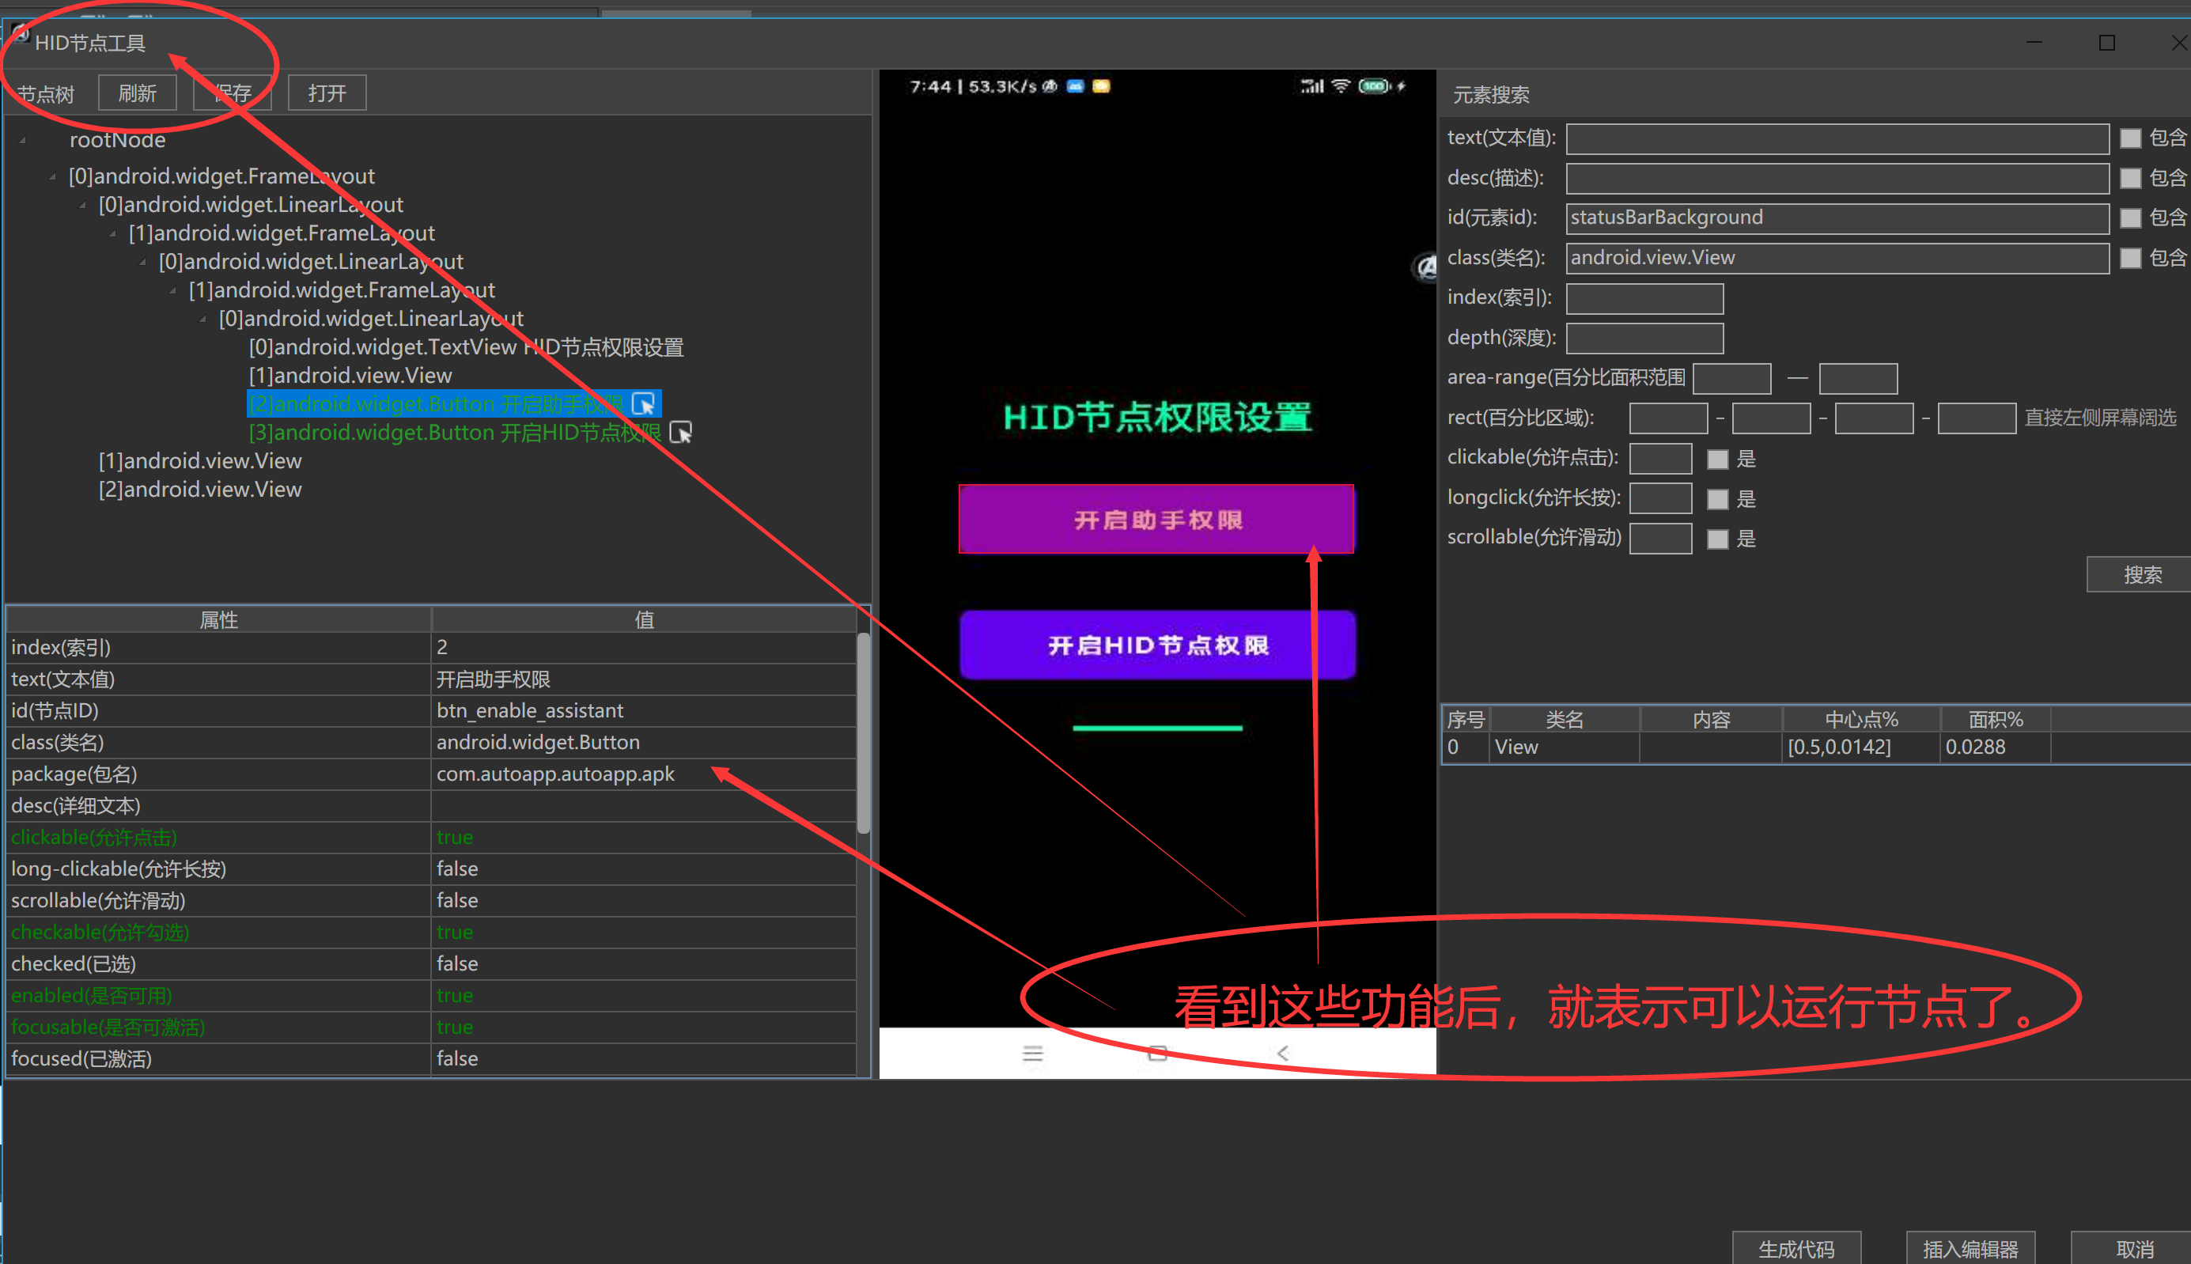Screen dimensions: 2191x1264
Task: Click the battery icon in phone status bar
Action: (1375, 86)
